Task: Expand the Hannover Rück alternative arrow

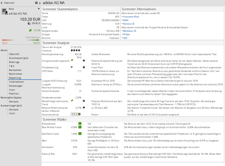Action: (122, 17)
